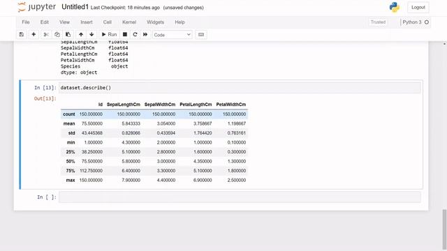Click the PetalLengthCm column header
The width and height of the screenshot is (447, 251).
(x=196, y=105)
